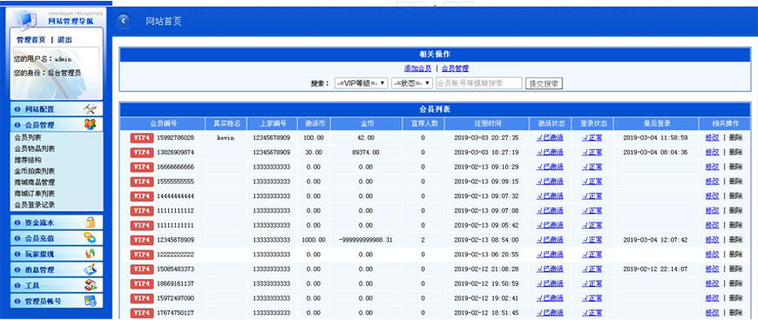Click 正常 login status for member 14444444444
Screen dimensions: 758x320
point(592,196)
